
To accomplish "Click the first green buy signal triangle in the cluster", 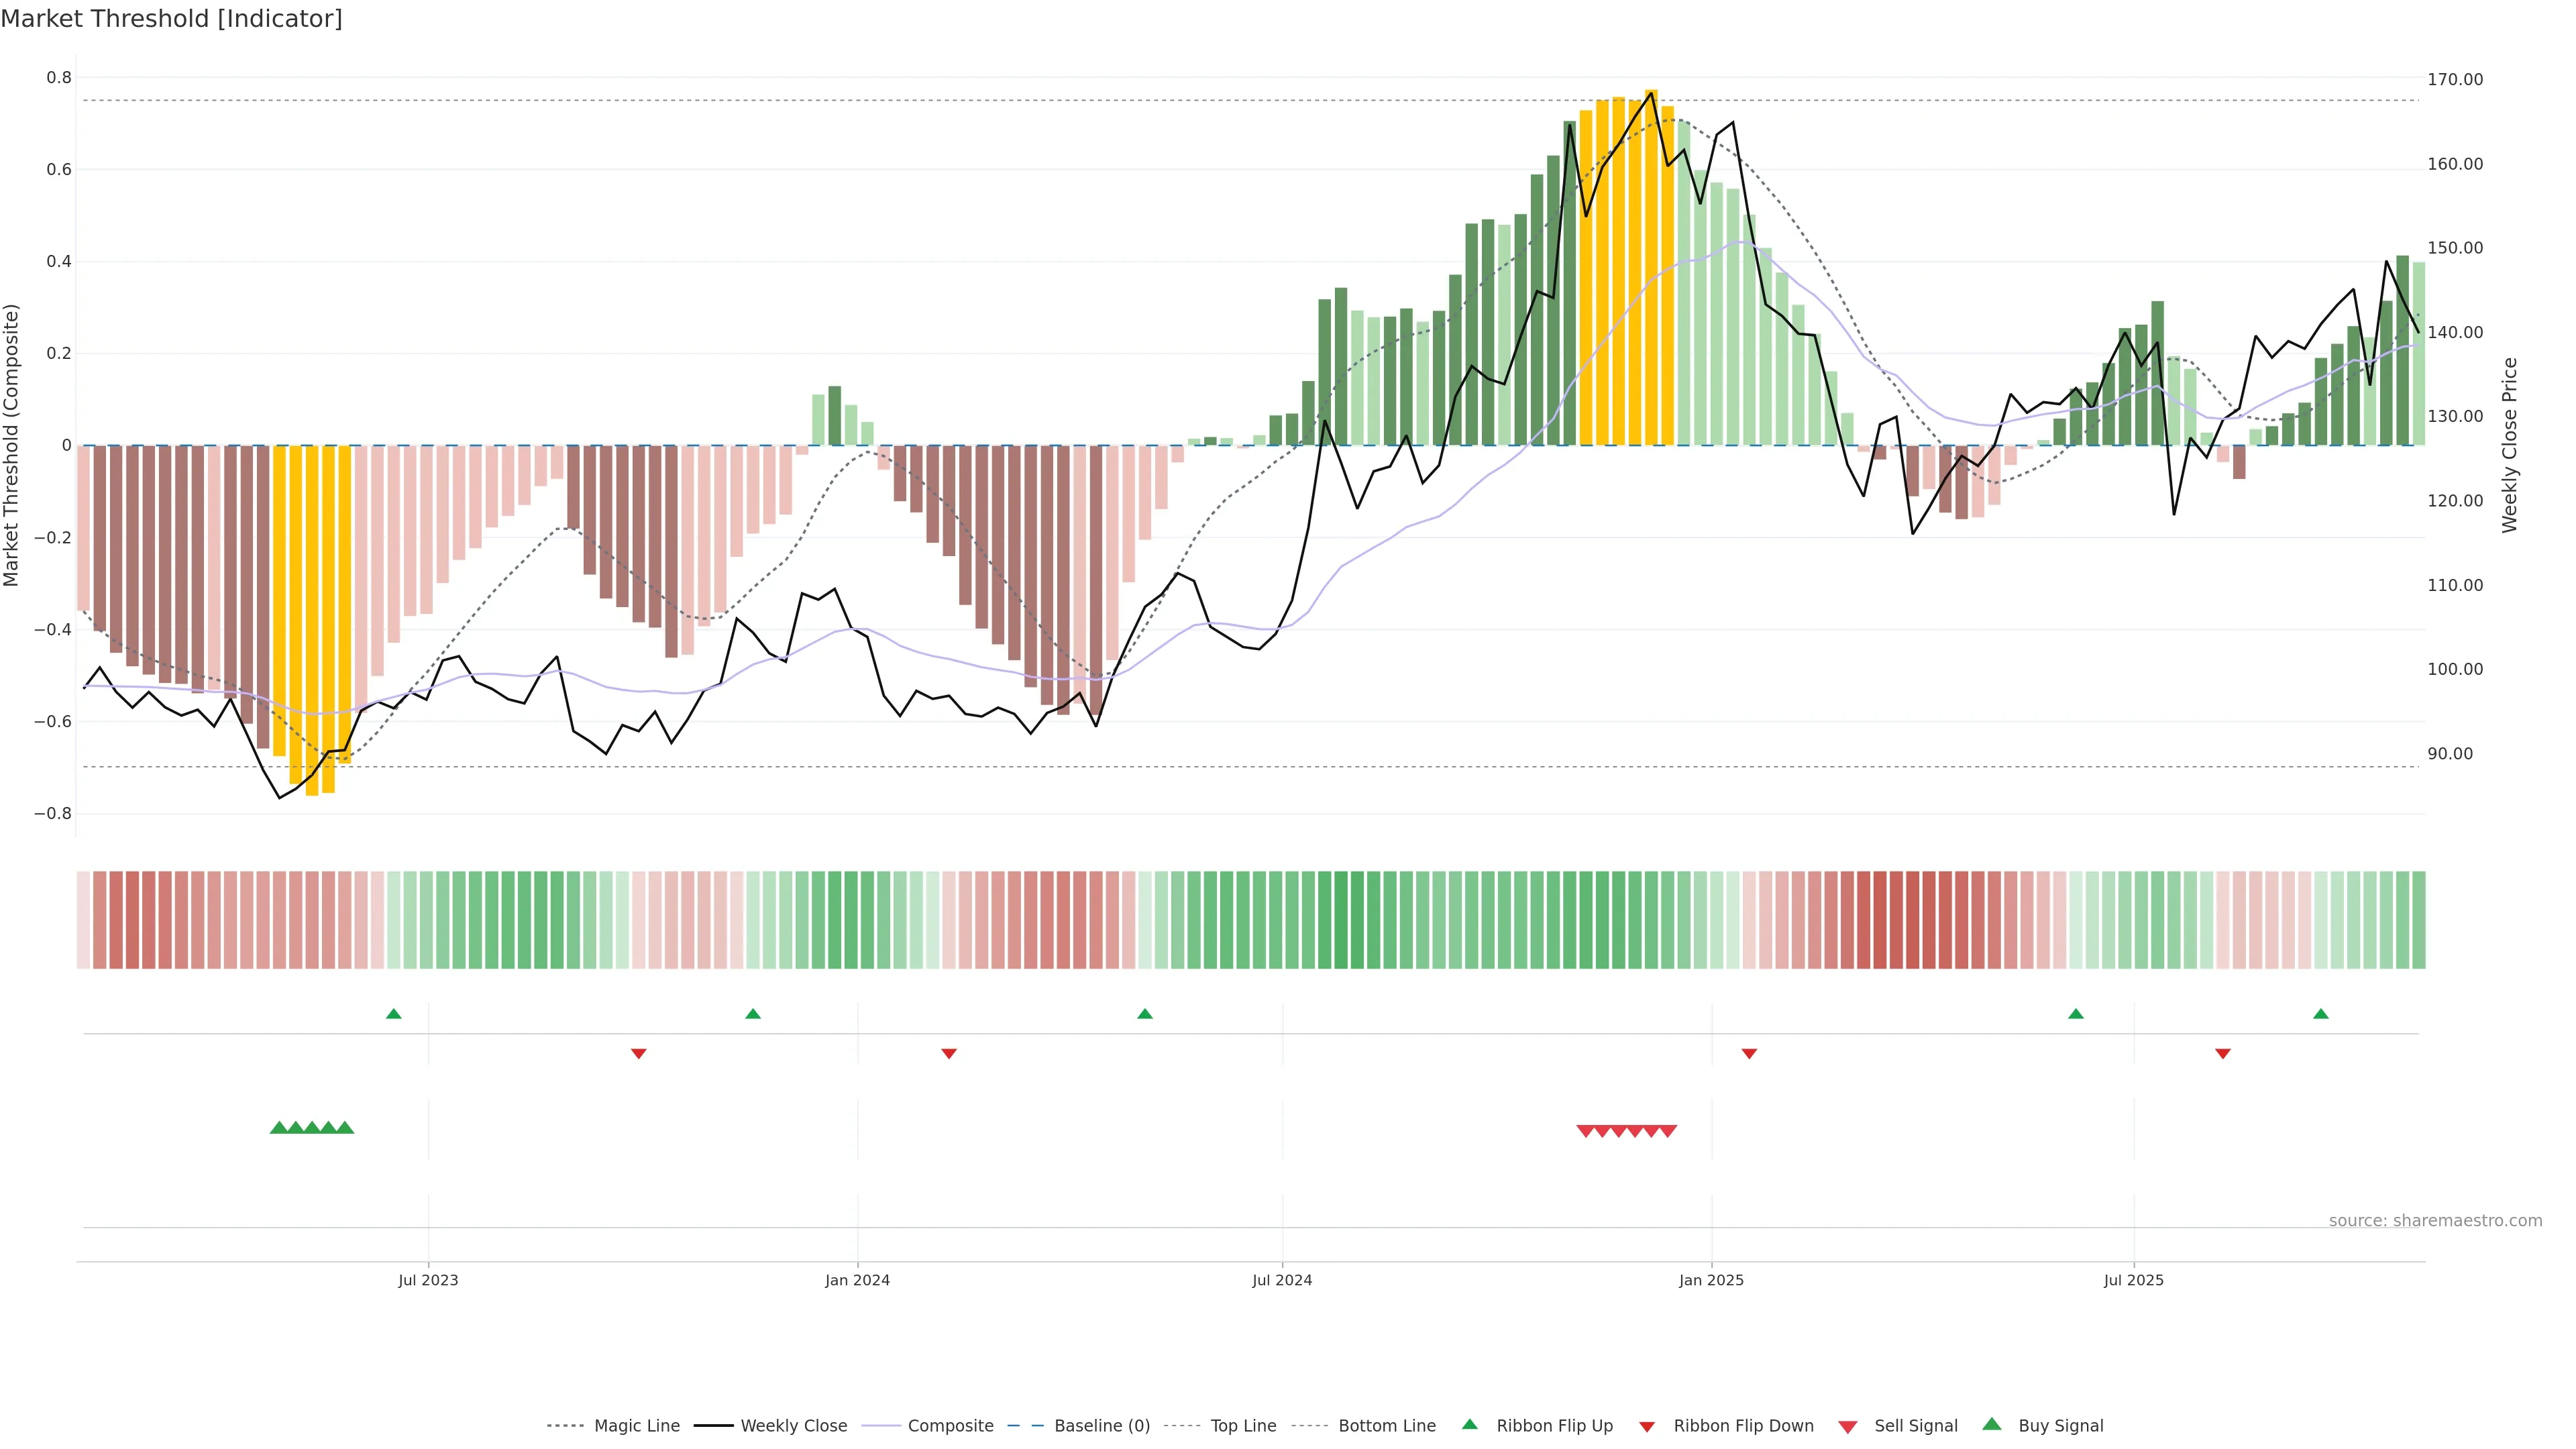I will 279,1128.
